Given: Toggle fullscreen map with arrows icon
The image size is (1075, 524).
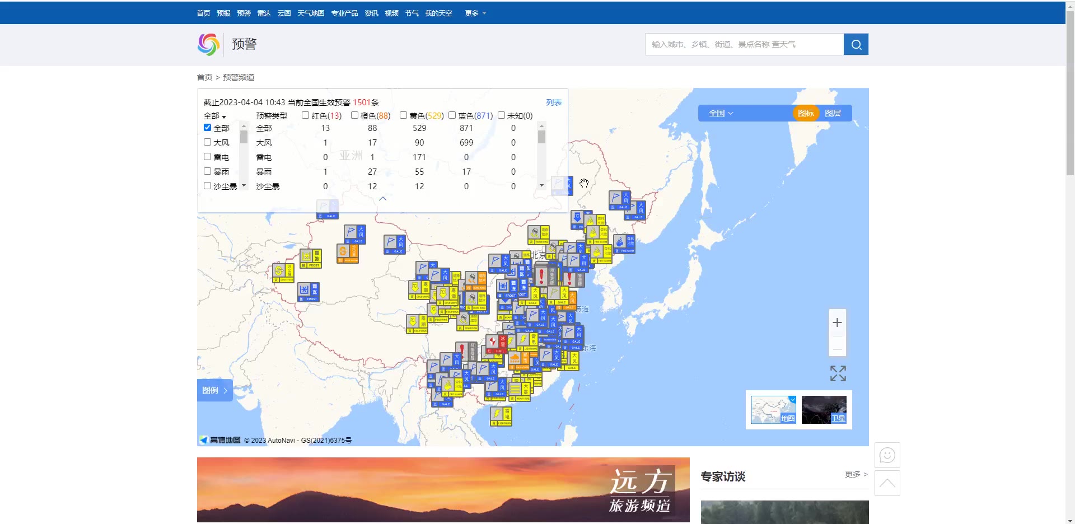Looking at the screenshot, I should [838, 373].
